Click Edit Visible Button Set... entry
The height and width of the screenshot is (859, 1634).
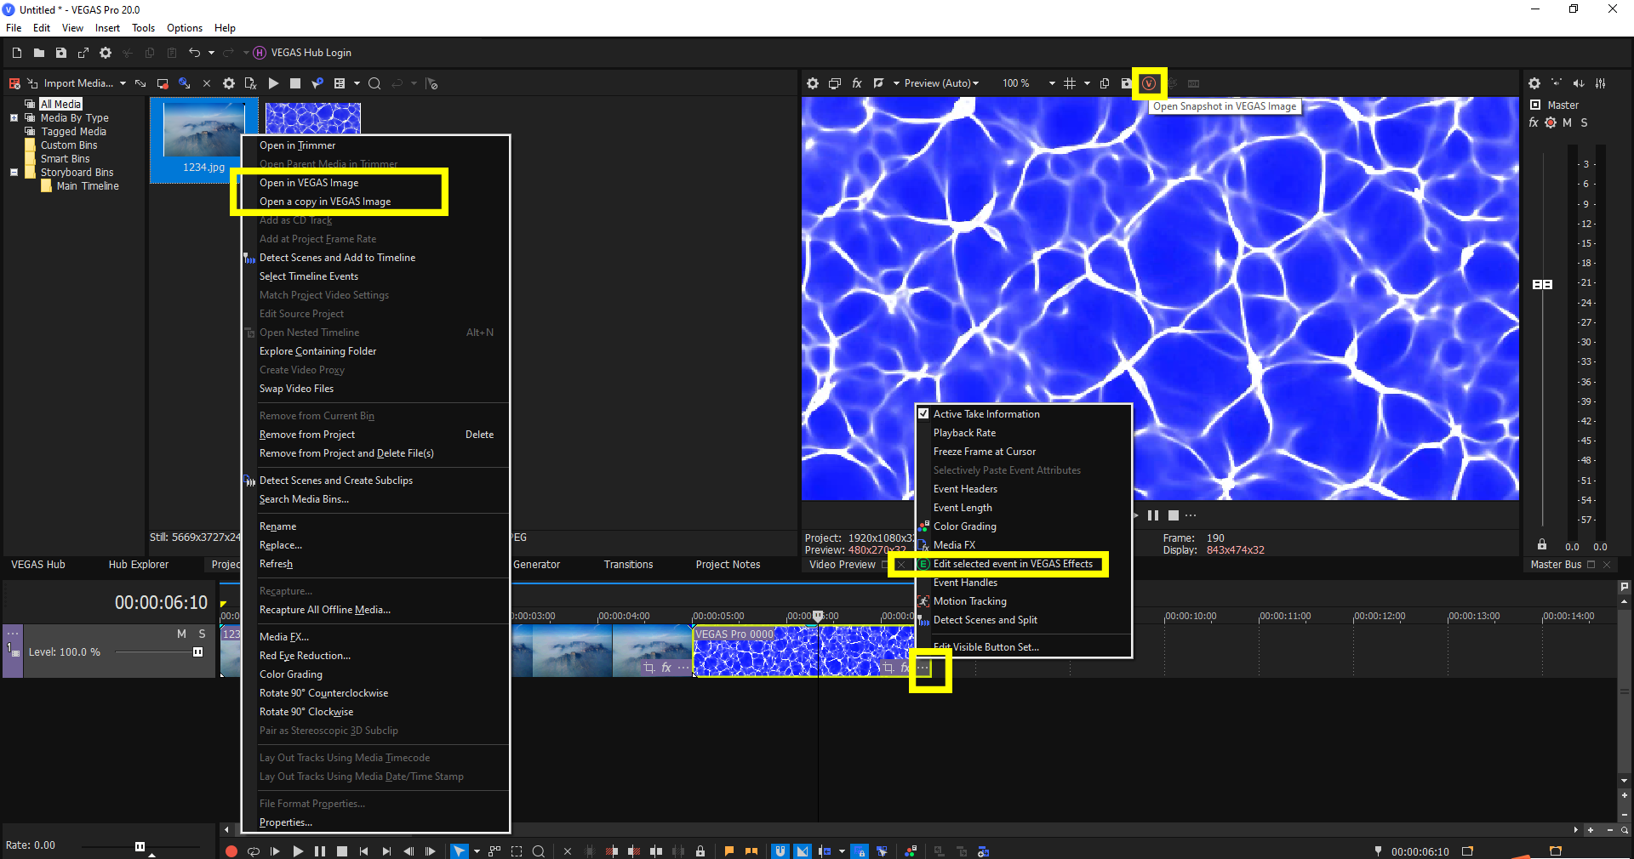pos(986,647)
